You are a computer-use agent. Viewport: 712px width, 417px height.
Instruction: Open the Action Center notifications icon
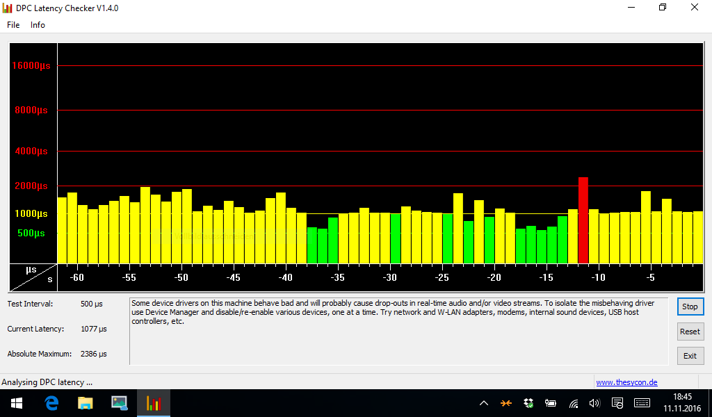(617, 403)
